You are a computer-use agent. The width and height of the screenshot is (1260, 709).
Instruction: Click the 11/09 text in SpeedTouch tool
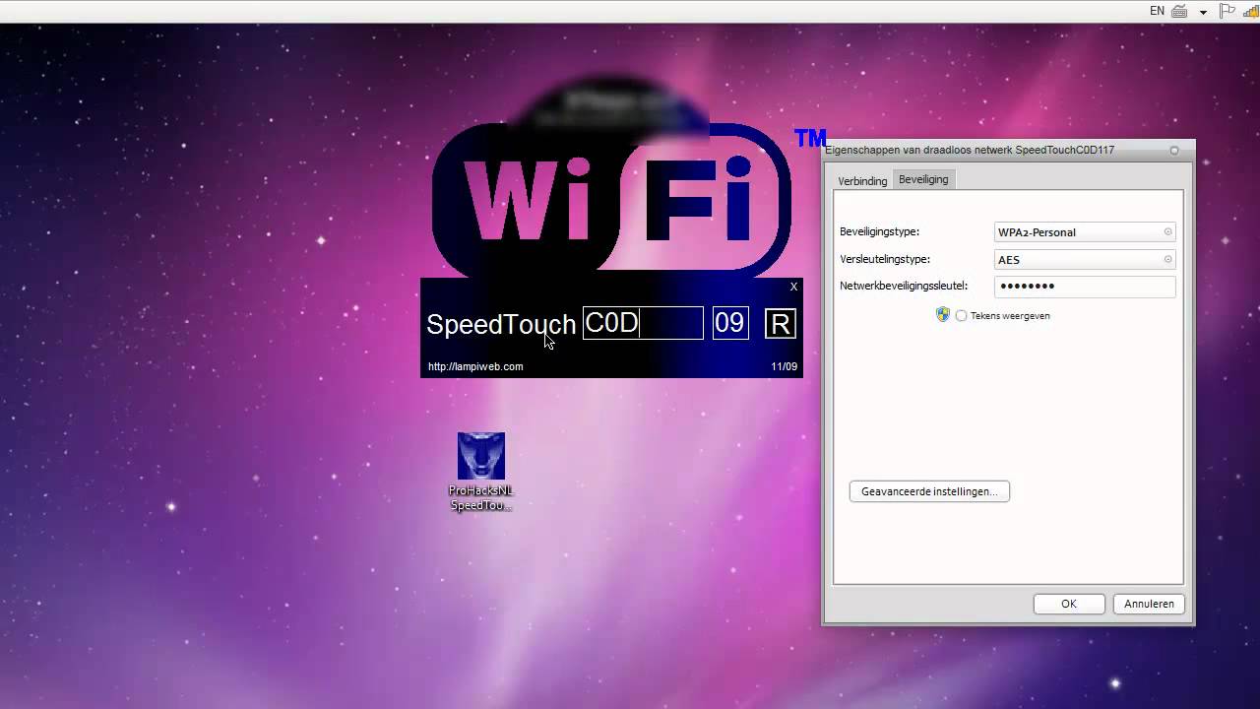pos(784,366)
